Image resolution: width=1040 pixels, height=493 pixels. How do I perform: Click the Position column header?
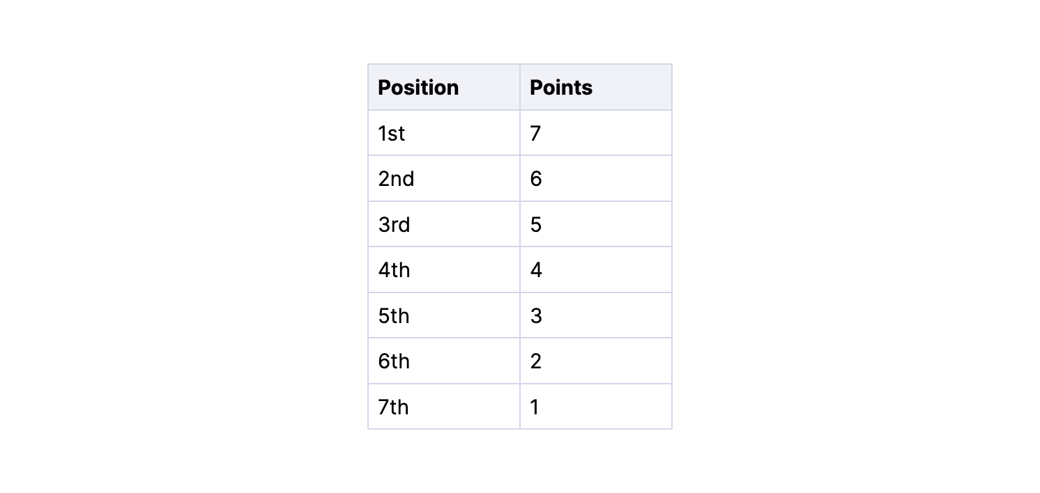(x=444, y=87)
